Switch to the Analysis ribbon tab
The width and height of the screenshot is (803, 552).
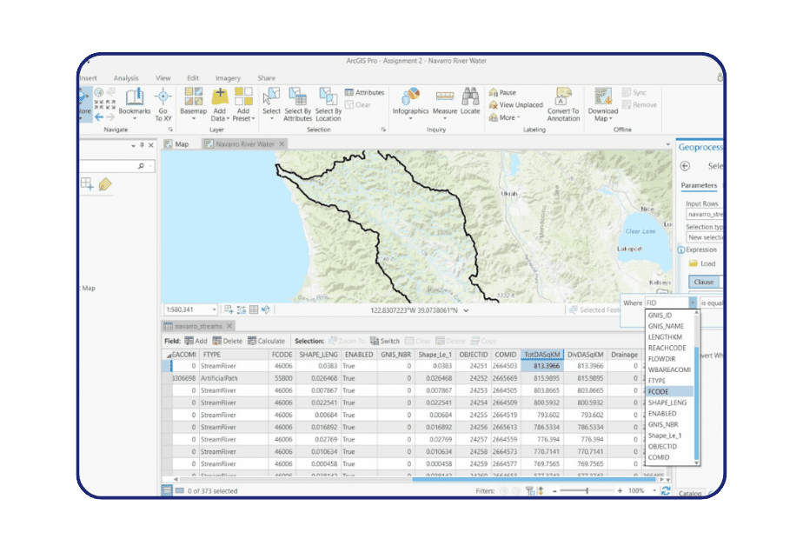click(125, 76)
